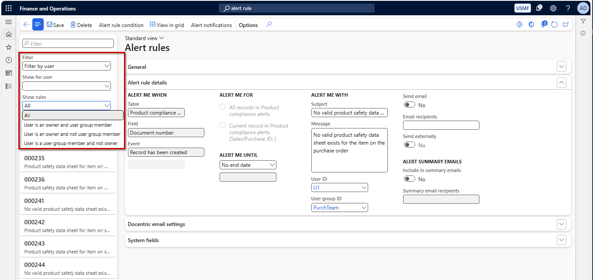Select alert rule 000243
Image resolution: width=593 pixels, height=280 pixels.
(68, 247)
